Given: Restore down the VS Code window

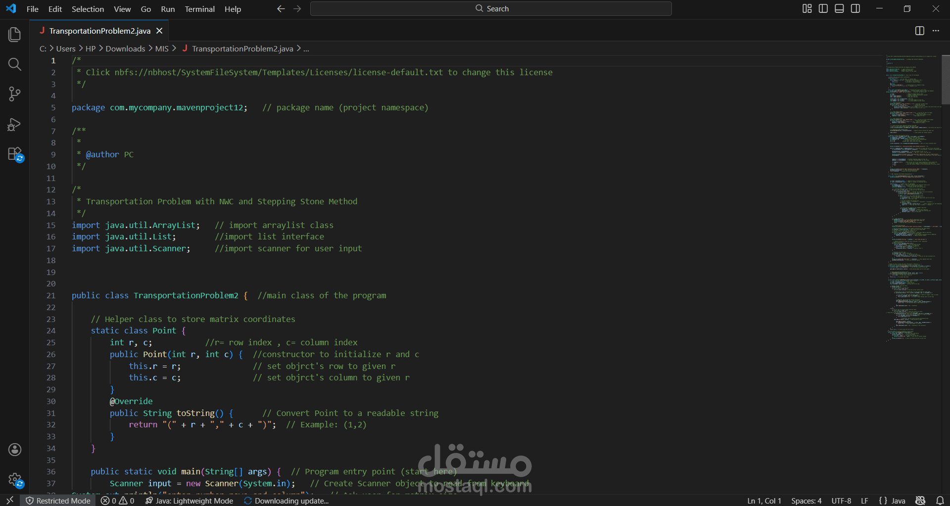Looking at the screenshot, I should 907,8.
